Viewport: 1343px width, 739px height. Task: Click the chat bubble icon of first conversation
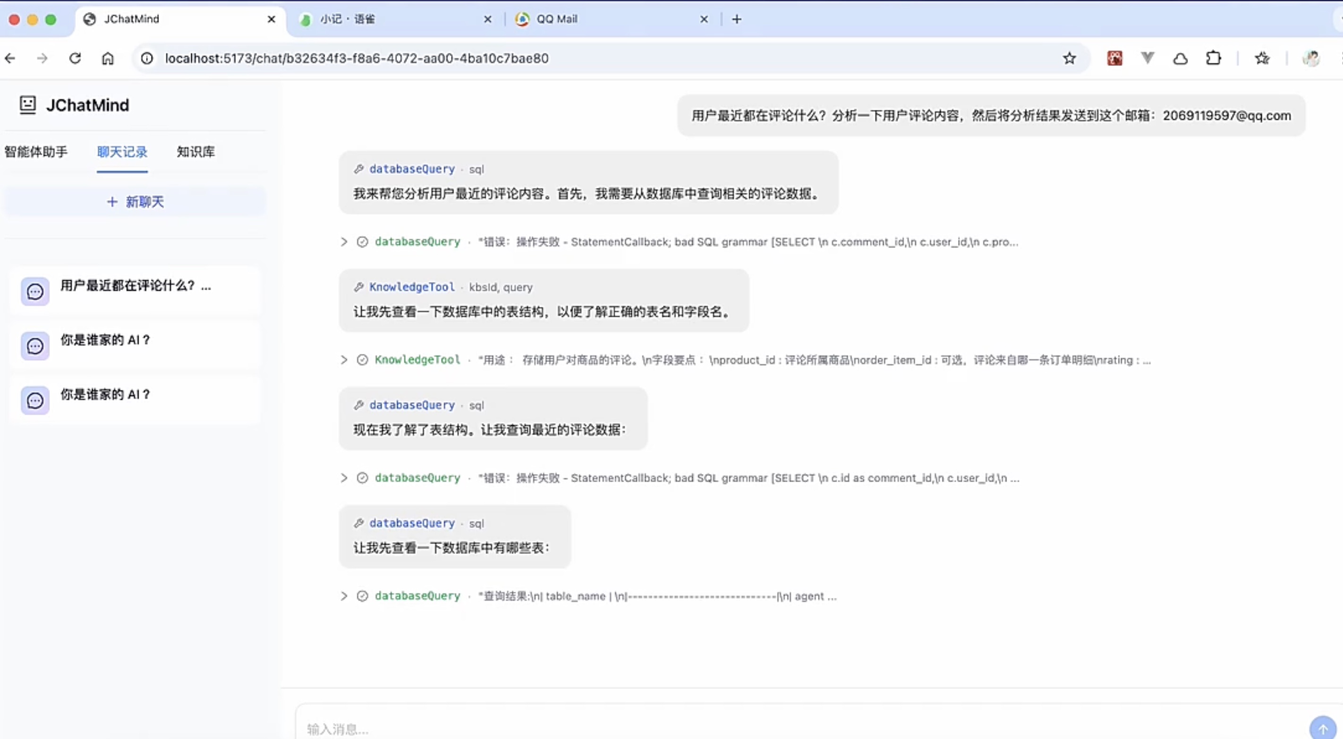click(x=35, y=291)
